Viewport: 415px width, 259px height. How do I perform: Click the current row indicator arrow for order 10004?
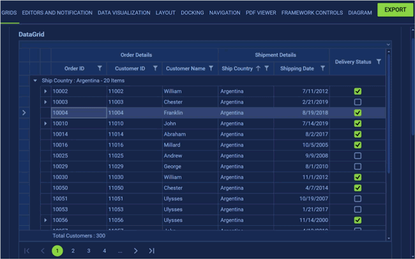pyautogui.click(x=24, y=113)
